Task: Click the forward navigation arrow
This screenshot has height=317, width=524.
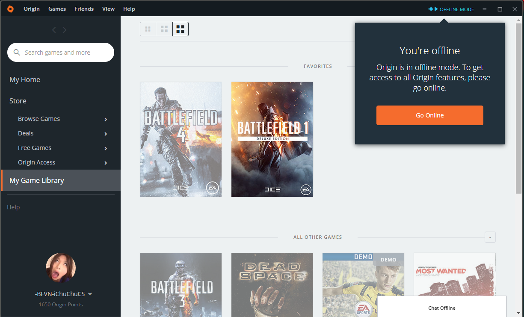Action: [x=65, y=30]
